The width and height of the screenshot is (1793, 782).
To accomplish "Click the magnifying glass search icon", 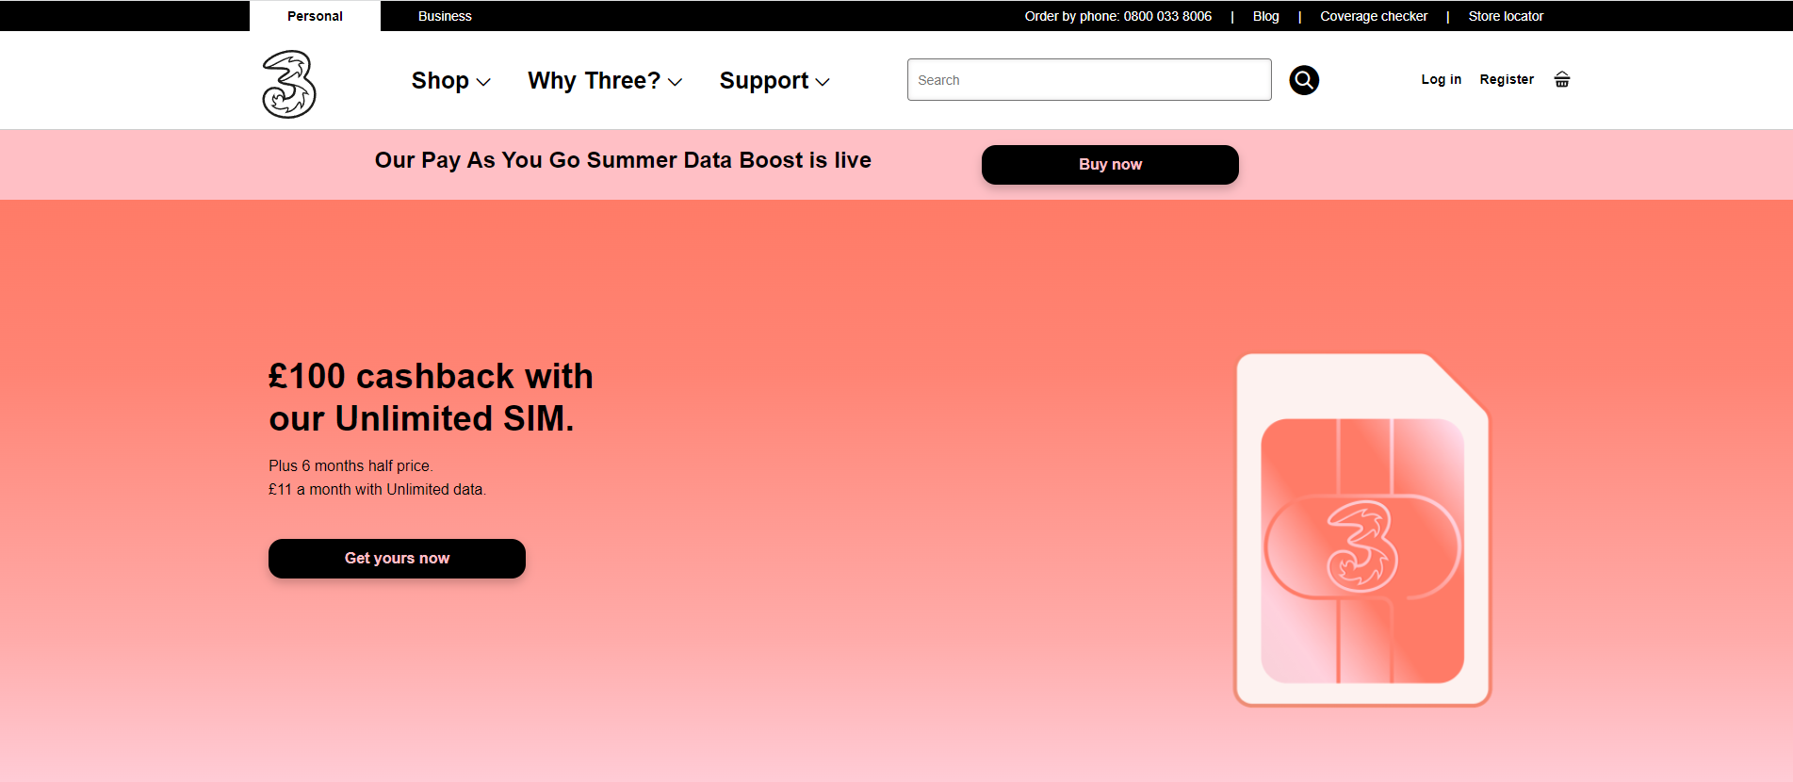I will tap(1304, 80).
